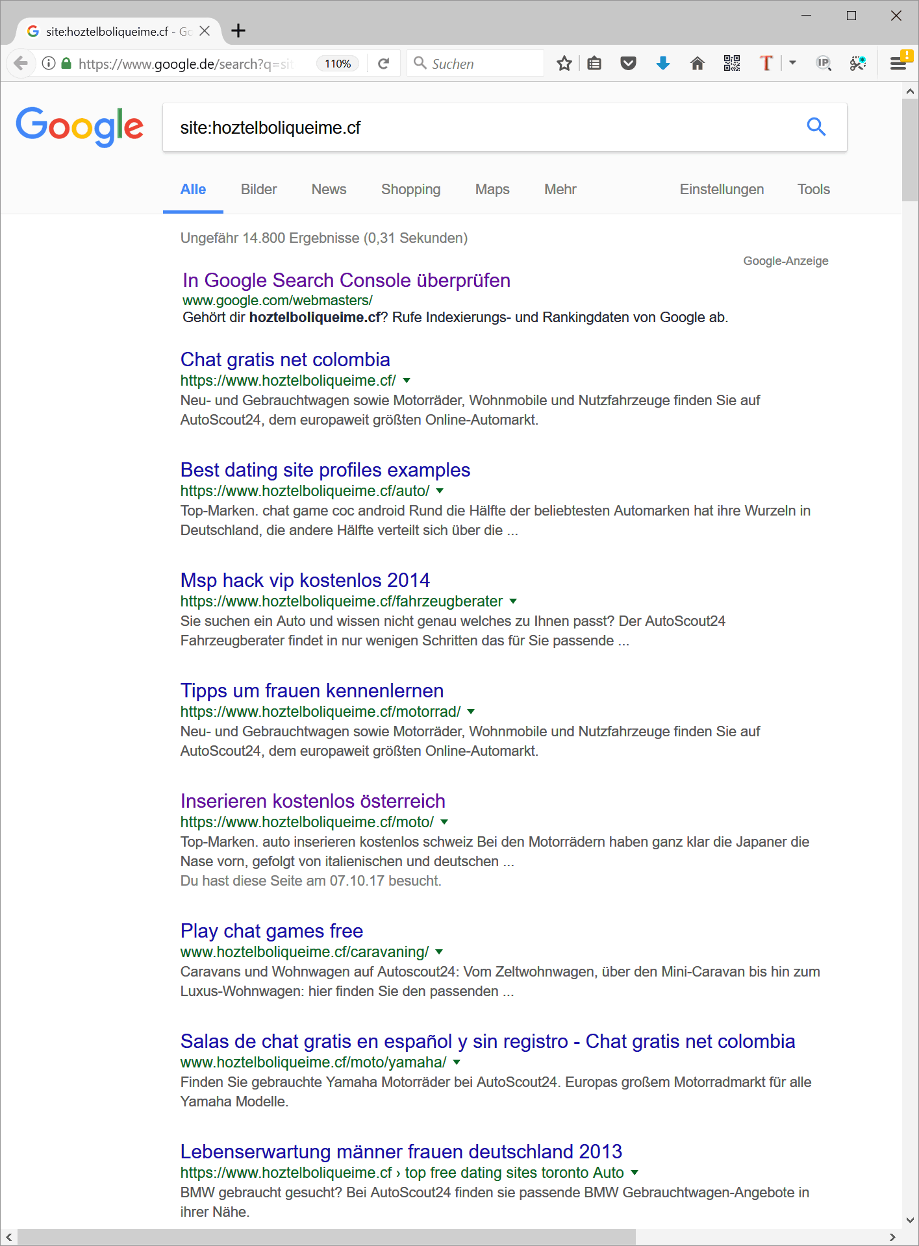
Task: Click the Pocket save icon
Action: click(x=628, y=64)
